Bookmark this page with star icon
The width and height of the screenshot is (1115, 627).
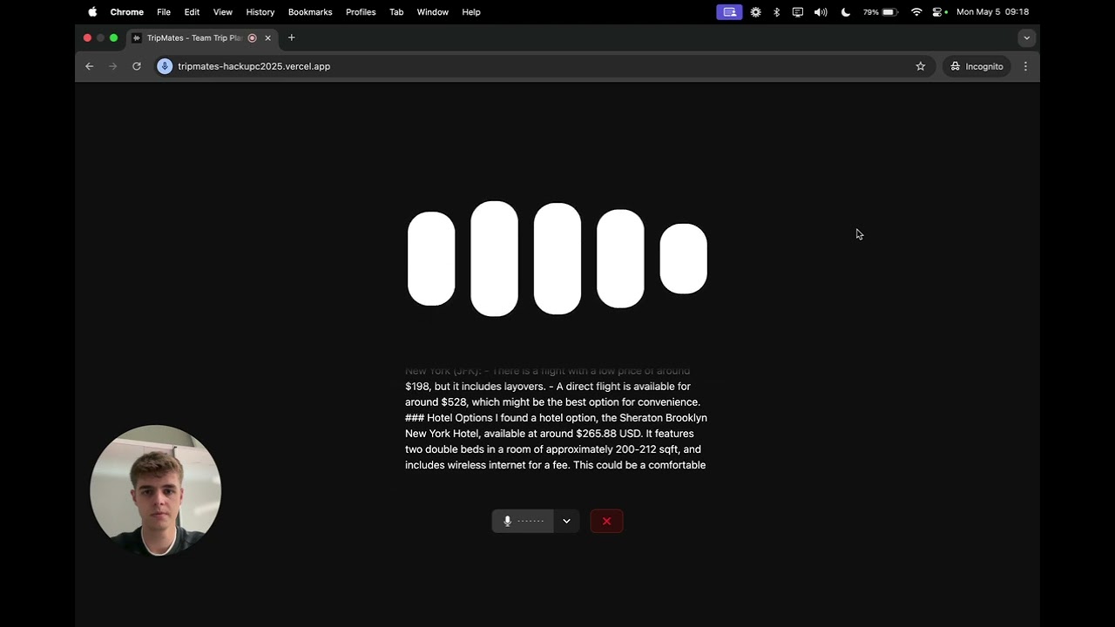[x=920, y=66]
